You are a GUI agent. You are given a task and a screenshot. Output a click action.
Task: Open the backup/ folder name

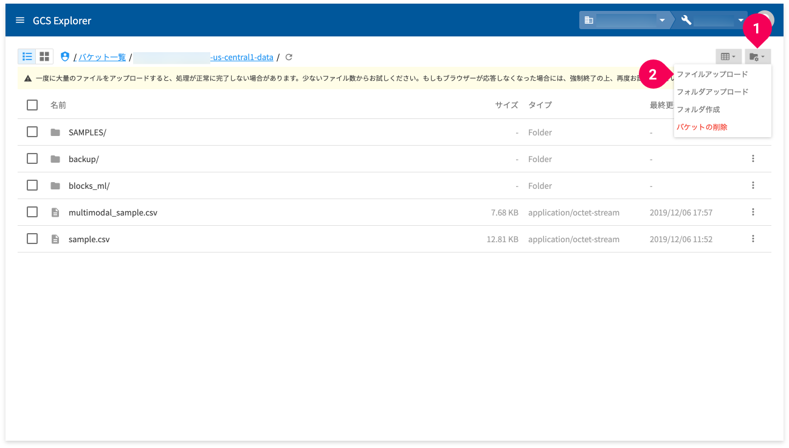point(84,159)
